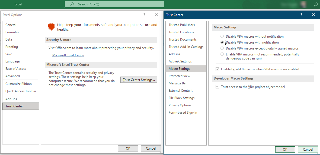Select Disable VBA macros with notification
Image resolution: width=320 pixels, height=155 pixels.
pyautogui.click(x=222, y=42)
